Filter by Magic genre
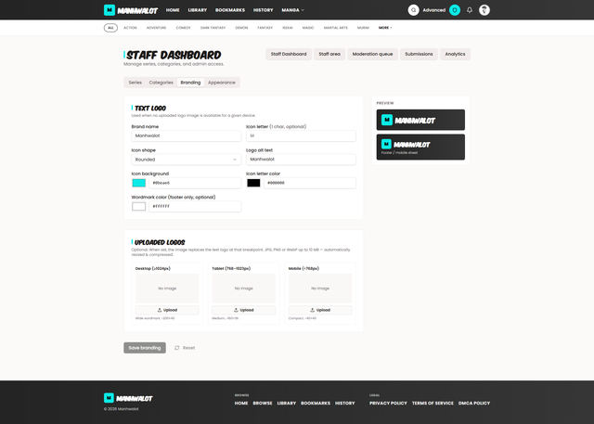The height and width of the screenshot is (424, 594). tap(308, 28)
